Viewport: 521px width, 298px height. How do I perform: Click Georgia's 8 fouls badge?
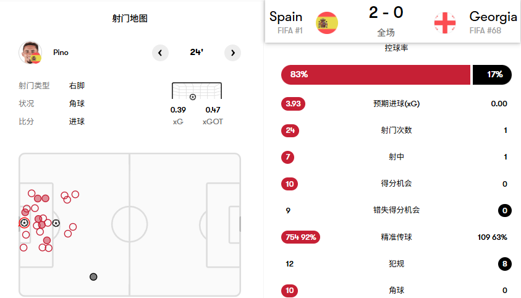(x=504, y=264)
